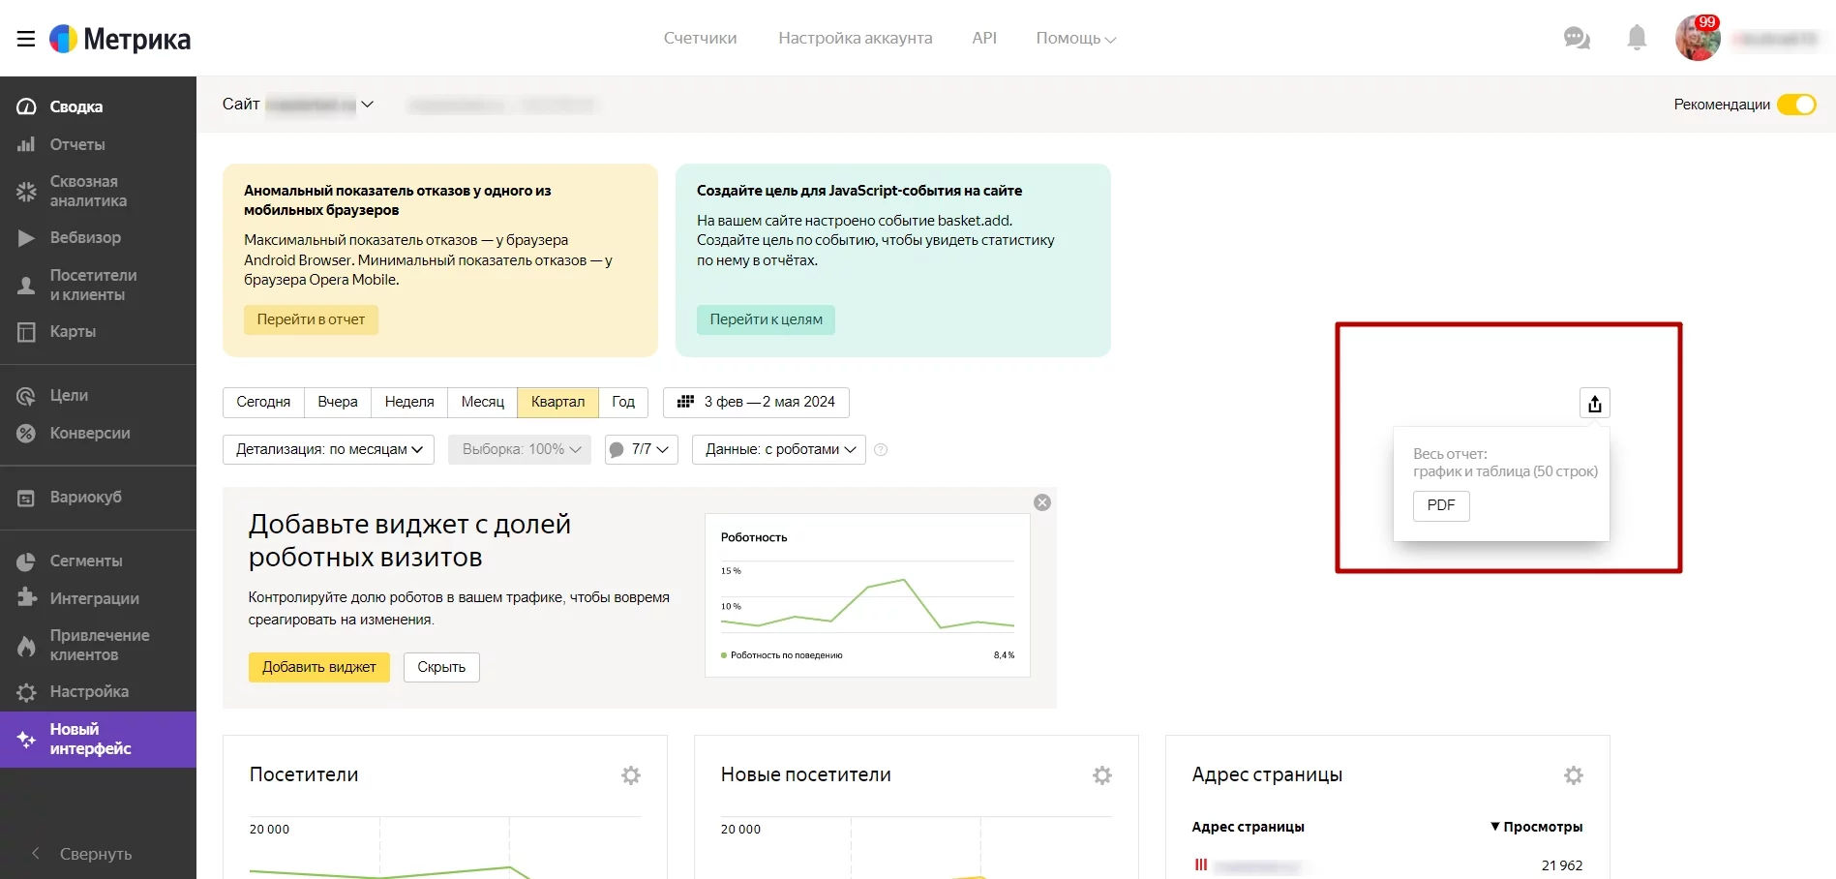This screenshot has width=1836, height=879.
Task: Open settings gear of Адрес страницы widget
Action: tap(1574, 775)
